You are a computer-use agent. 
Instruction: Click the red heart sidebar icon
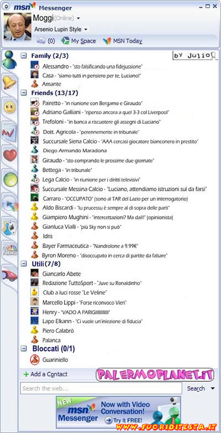(10, 155)
